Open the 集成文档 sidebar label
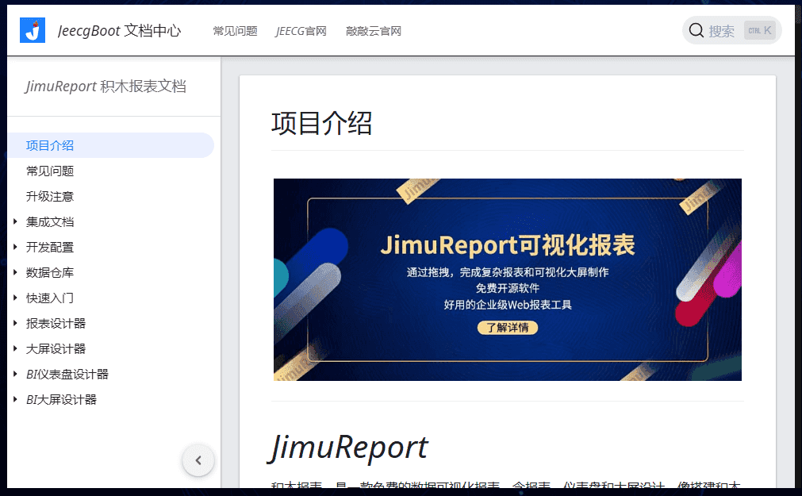802x496 pixels. [50, 221]
